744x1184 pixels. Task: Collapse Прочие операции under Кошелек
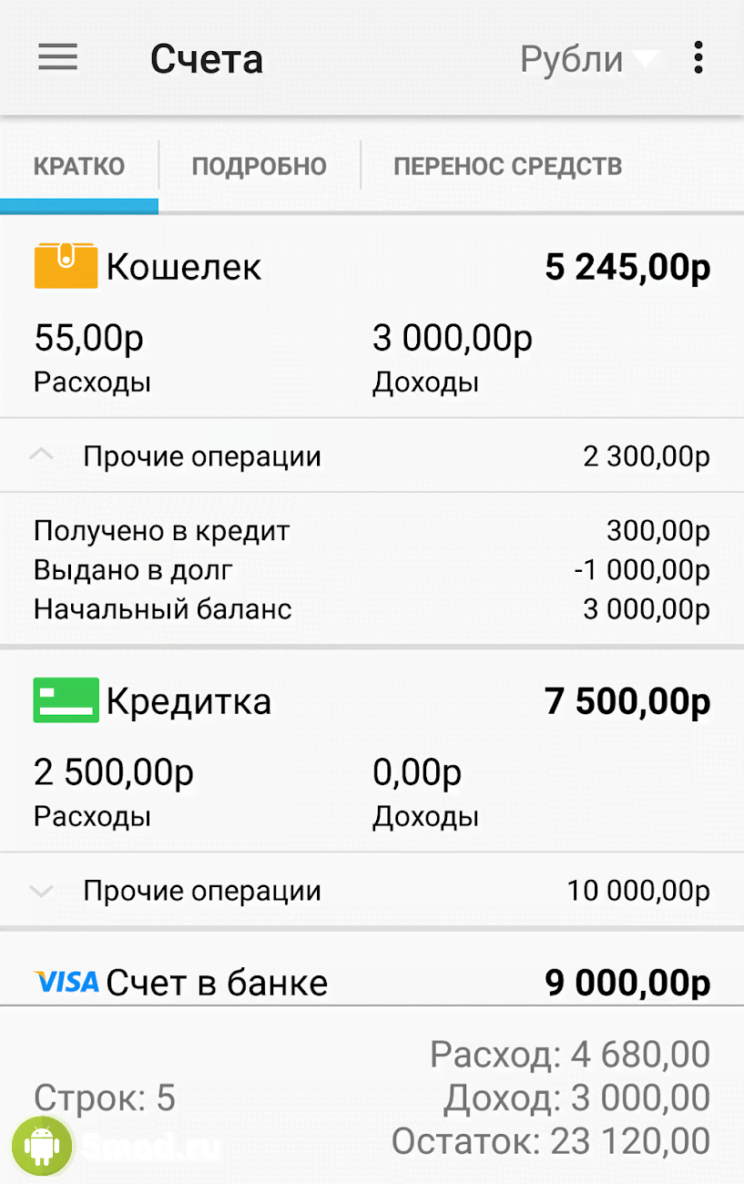click(42, 455)
